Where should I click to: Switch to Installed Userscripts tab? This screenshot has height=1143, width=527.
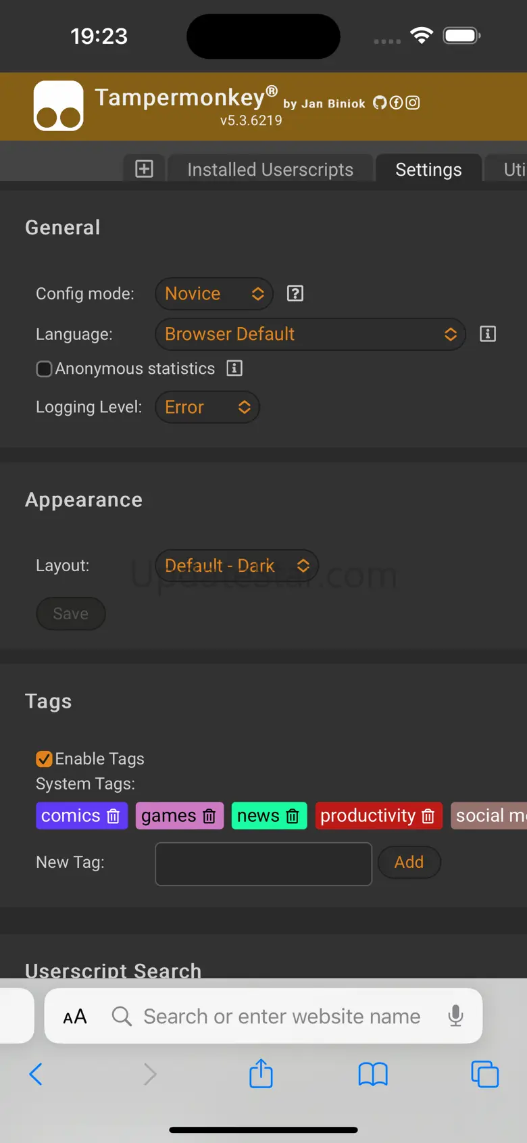(x=270, y=170)
